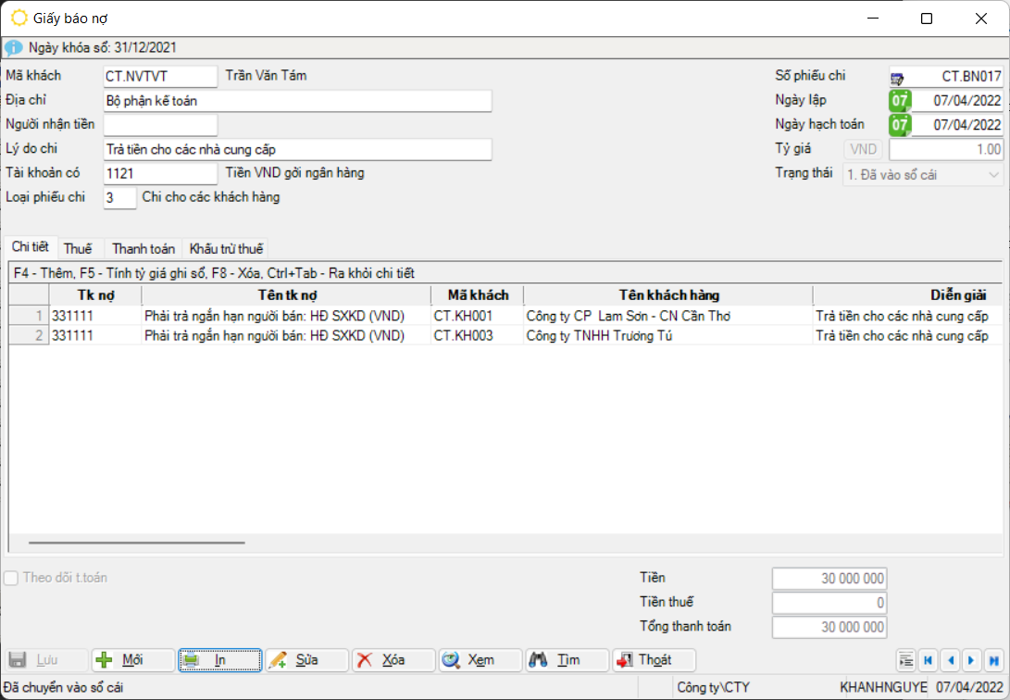Click the Mới button to create voucher
This screenshot has height=700, width=1010.
click(133, 660)
